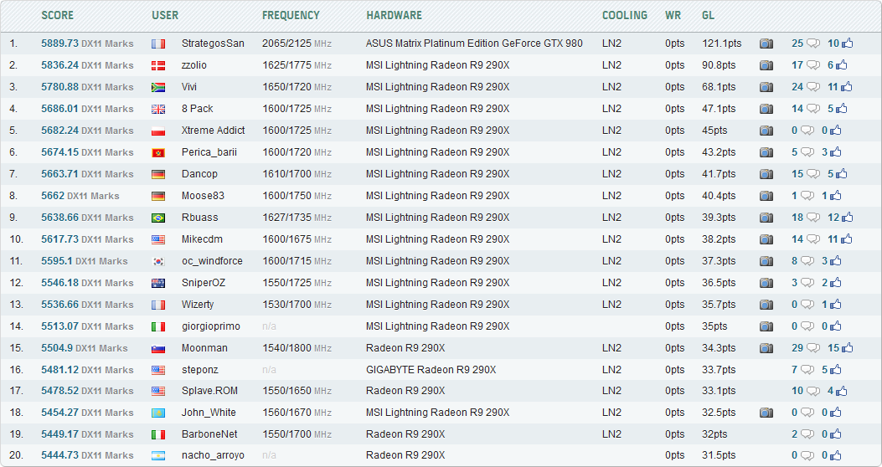882x467 pixels.
Task: View comments bubble for Moonman submission
Action: [812, 348]
